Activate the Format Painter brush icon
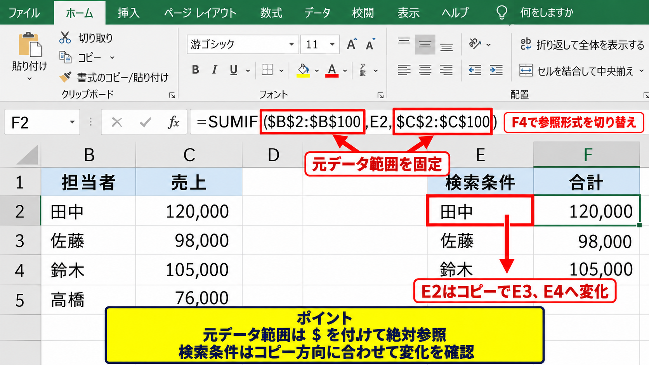Viewport: 649px width, 365px height. (x=65, y=77)
